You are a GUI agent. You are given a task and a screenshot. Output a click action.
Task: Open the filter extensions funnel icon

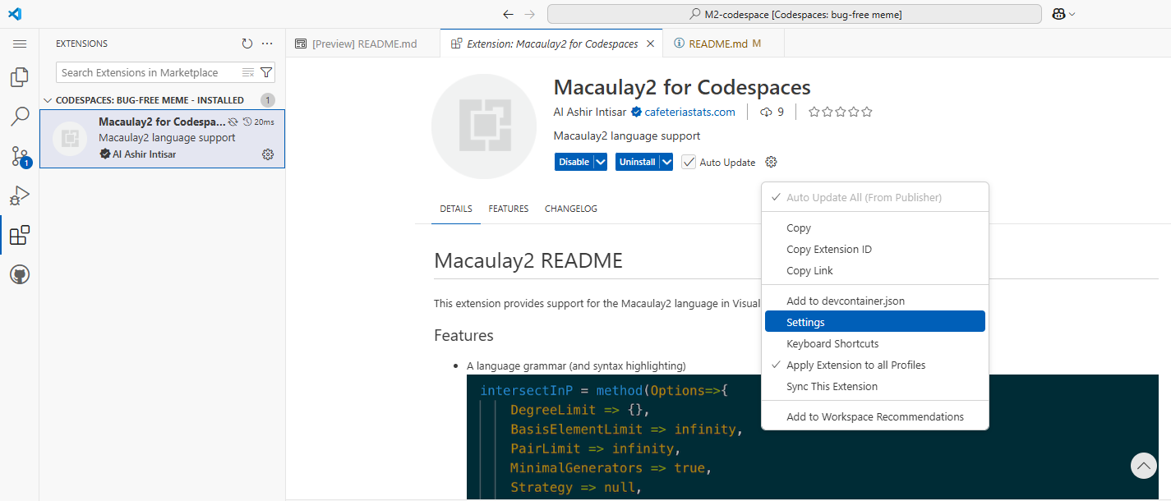point(266,72)
